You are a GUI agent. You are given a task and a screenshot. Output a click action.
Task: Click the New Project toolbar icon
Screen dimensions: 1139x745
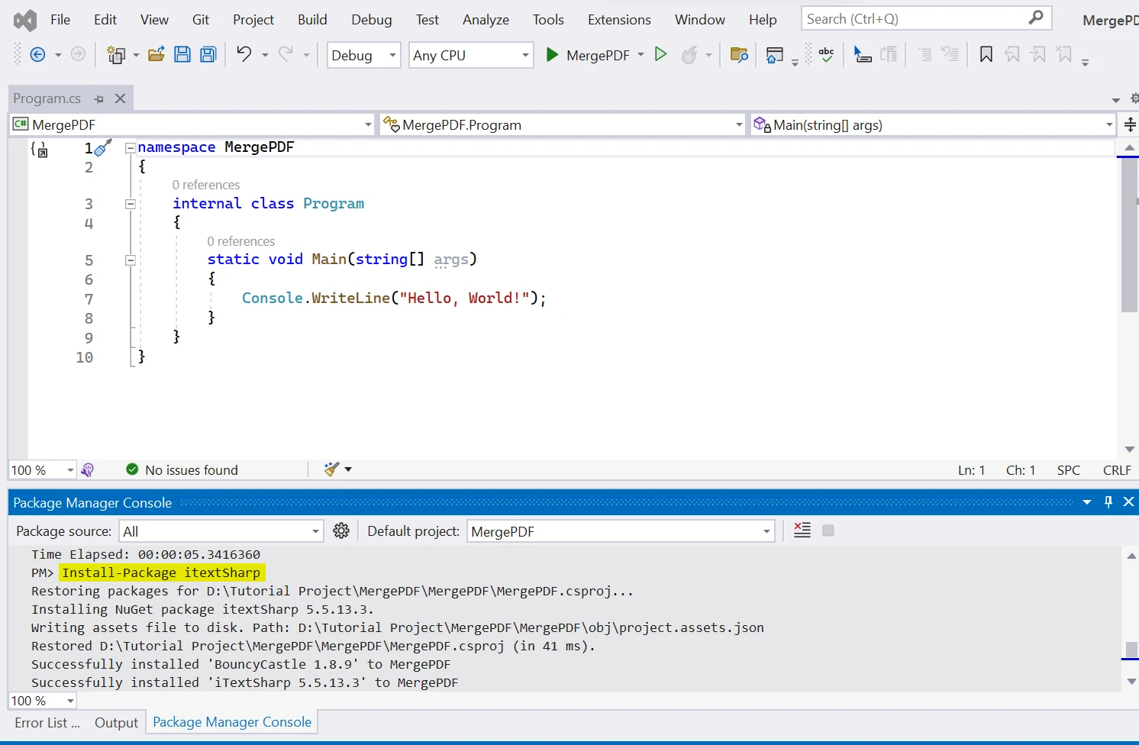[x=116, y=54]
